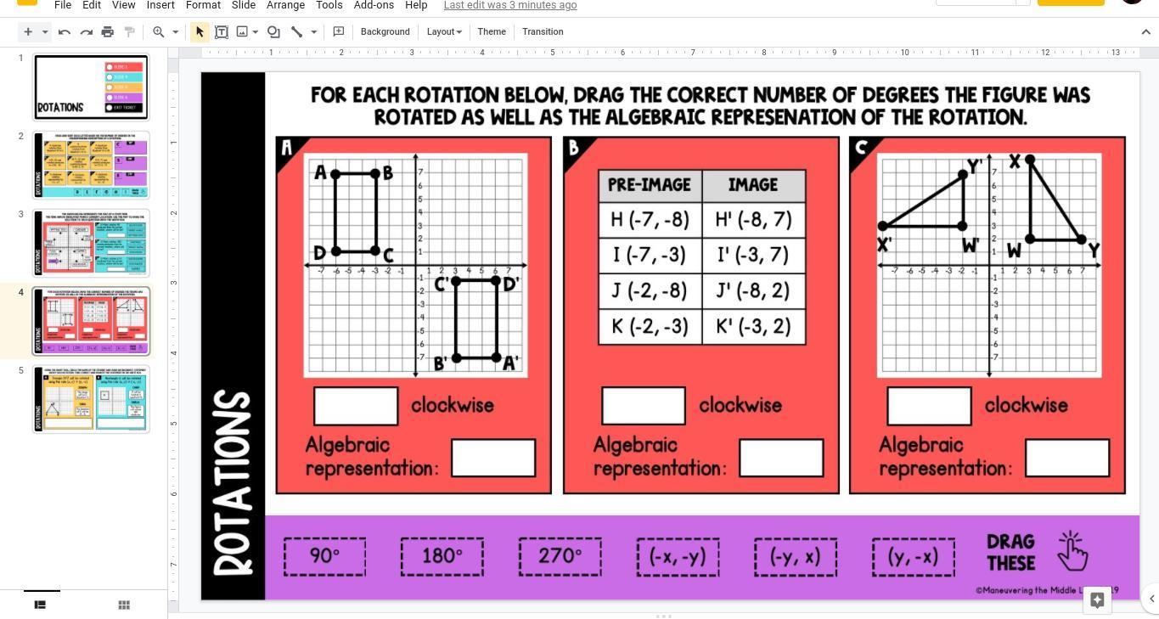This screenshot has height=619, width=1159.
Task: Open the new slide layout dropdown arrow
Action: coord(45,31)
